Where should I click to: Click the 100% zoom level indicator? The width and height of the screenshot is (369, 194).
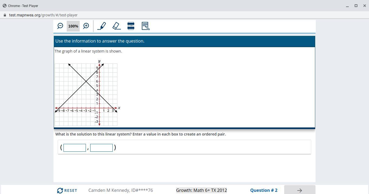point(73,26)
